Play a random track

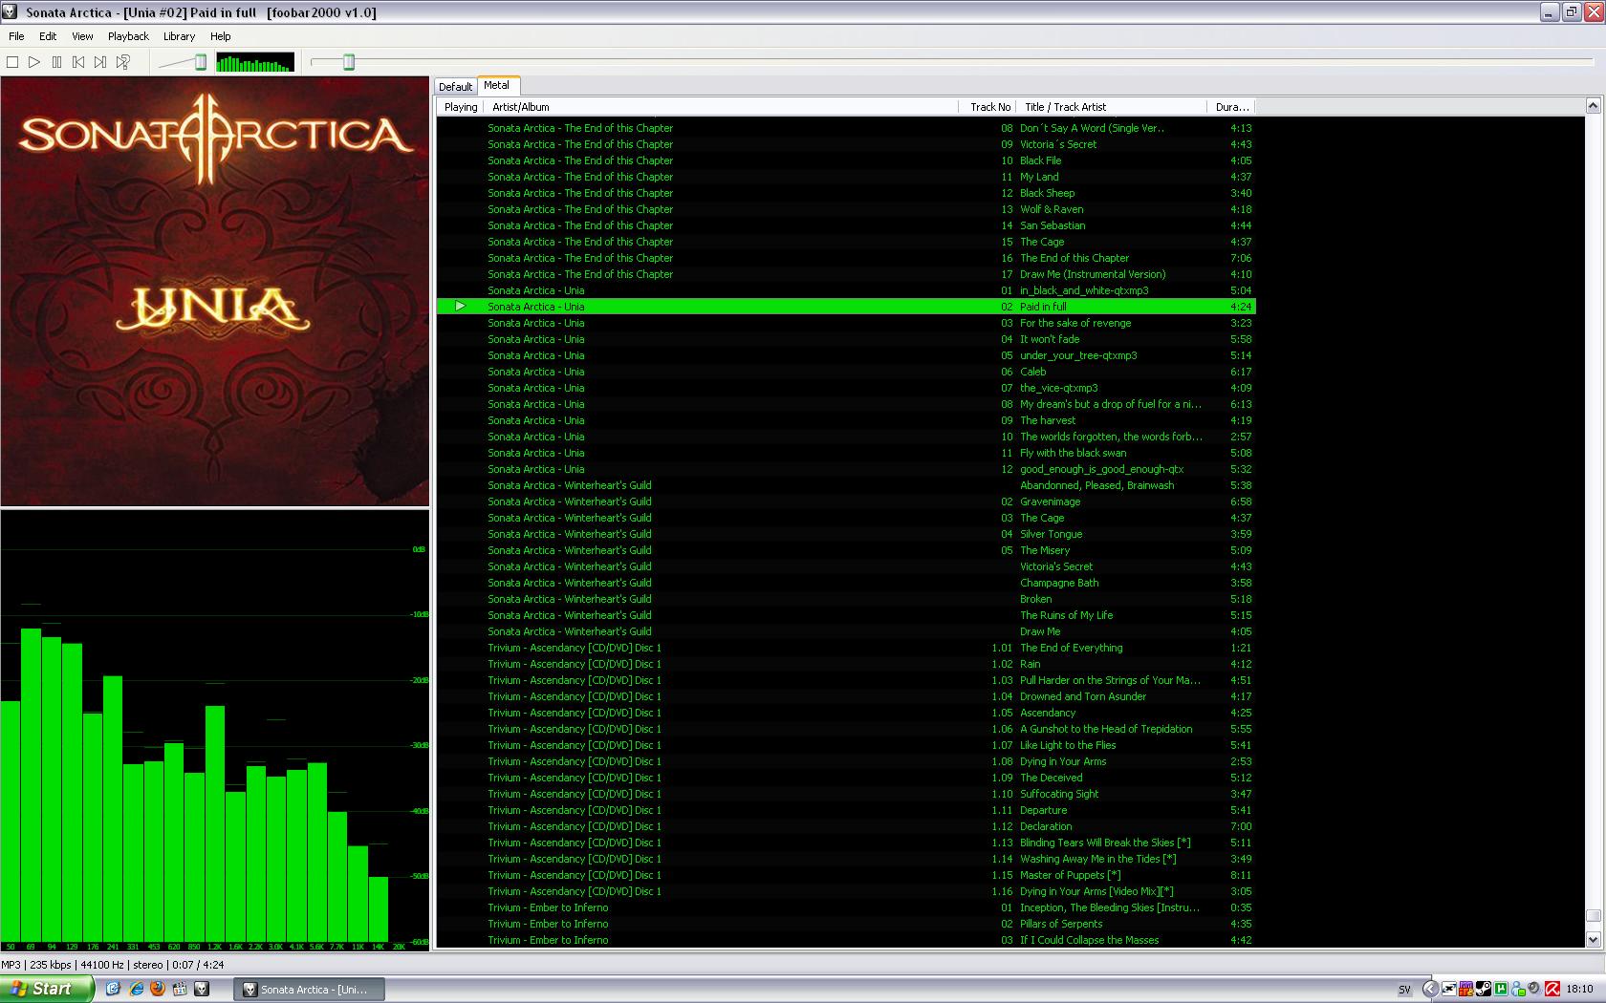[123, 62]
